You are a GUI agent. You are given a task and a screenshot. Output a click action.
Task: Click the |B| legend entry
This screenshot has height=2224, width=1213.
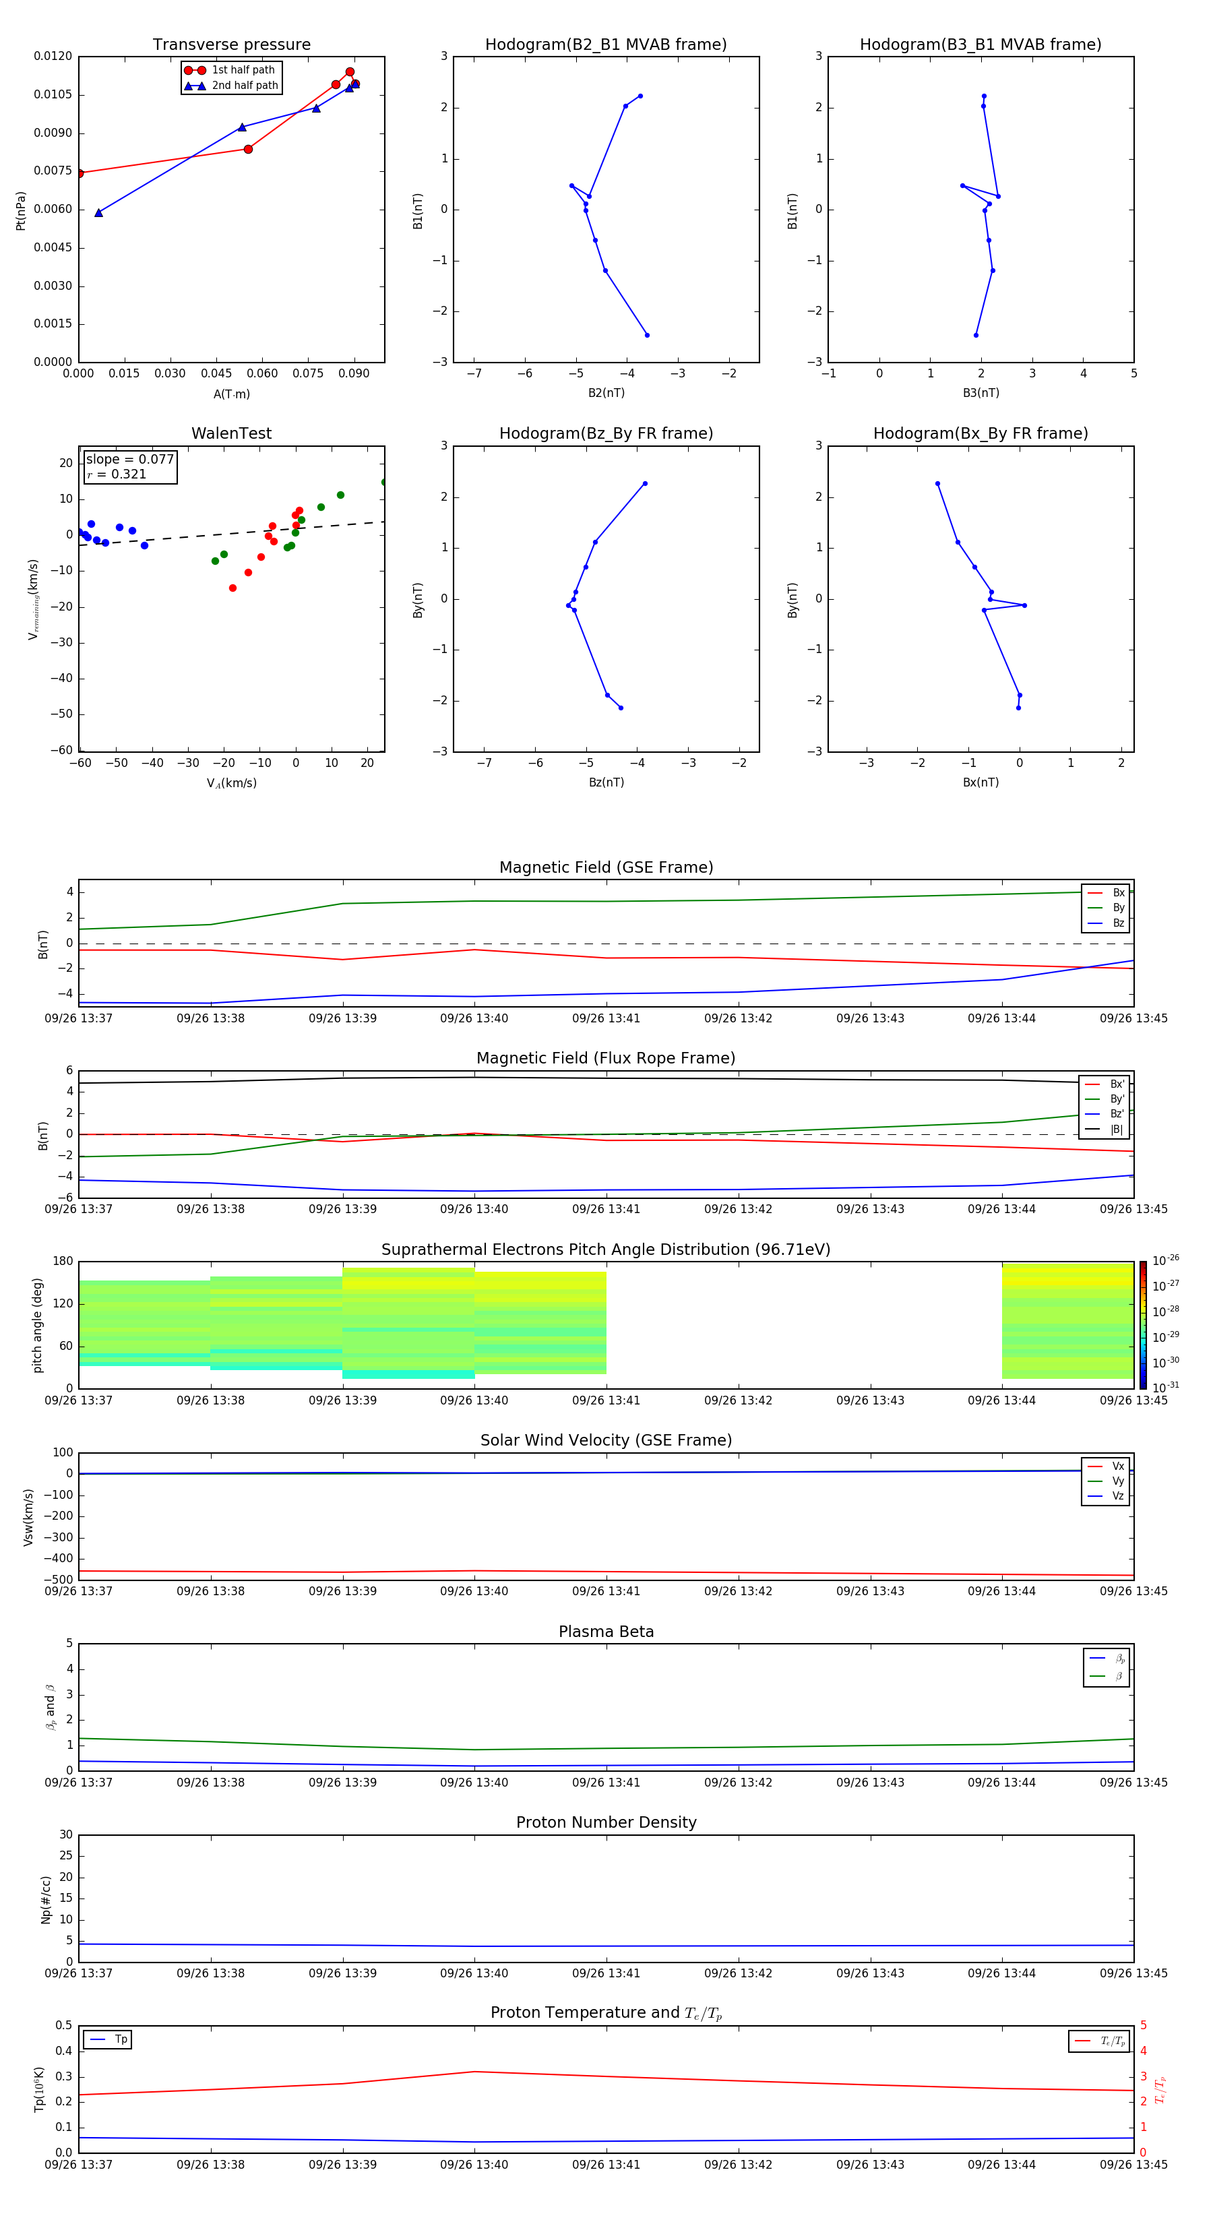1105,1130
